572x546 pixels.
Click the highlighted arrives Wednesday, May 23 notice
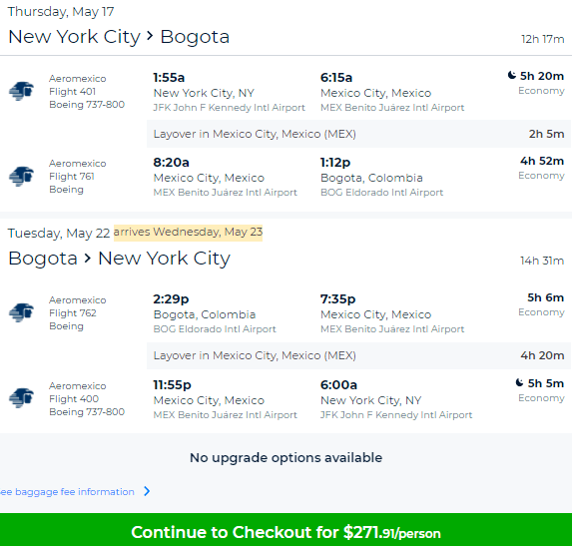pos(188,233)
